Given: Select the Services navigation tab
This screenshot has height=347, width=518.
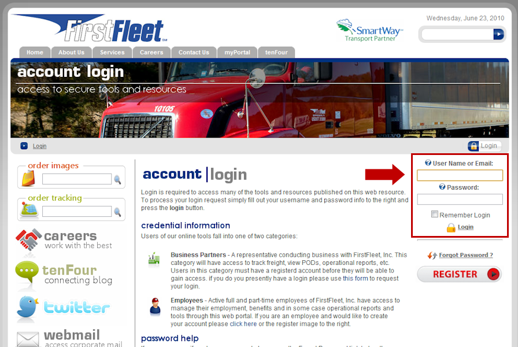Looking at the screenshot, I should click(x=112, y=52).
